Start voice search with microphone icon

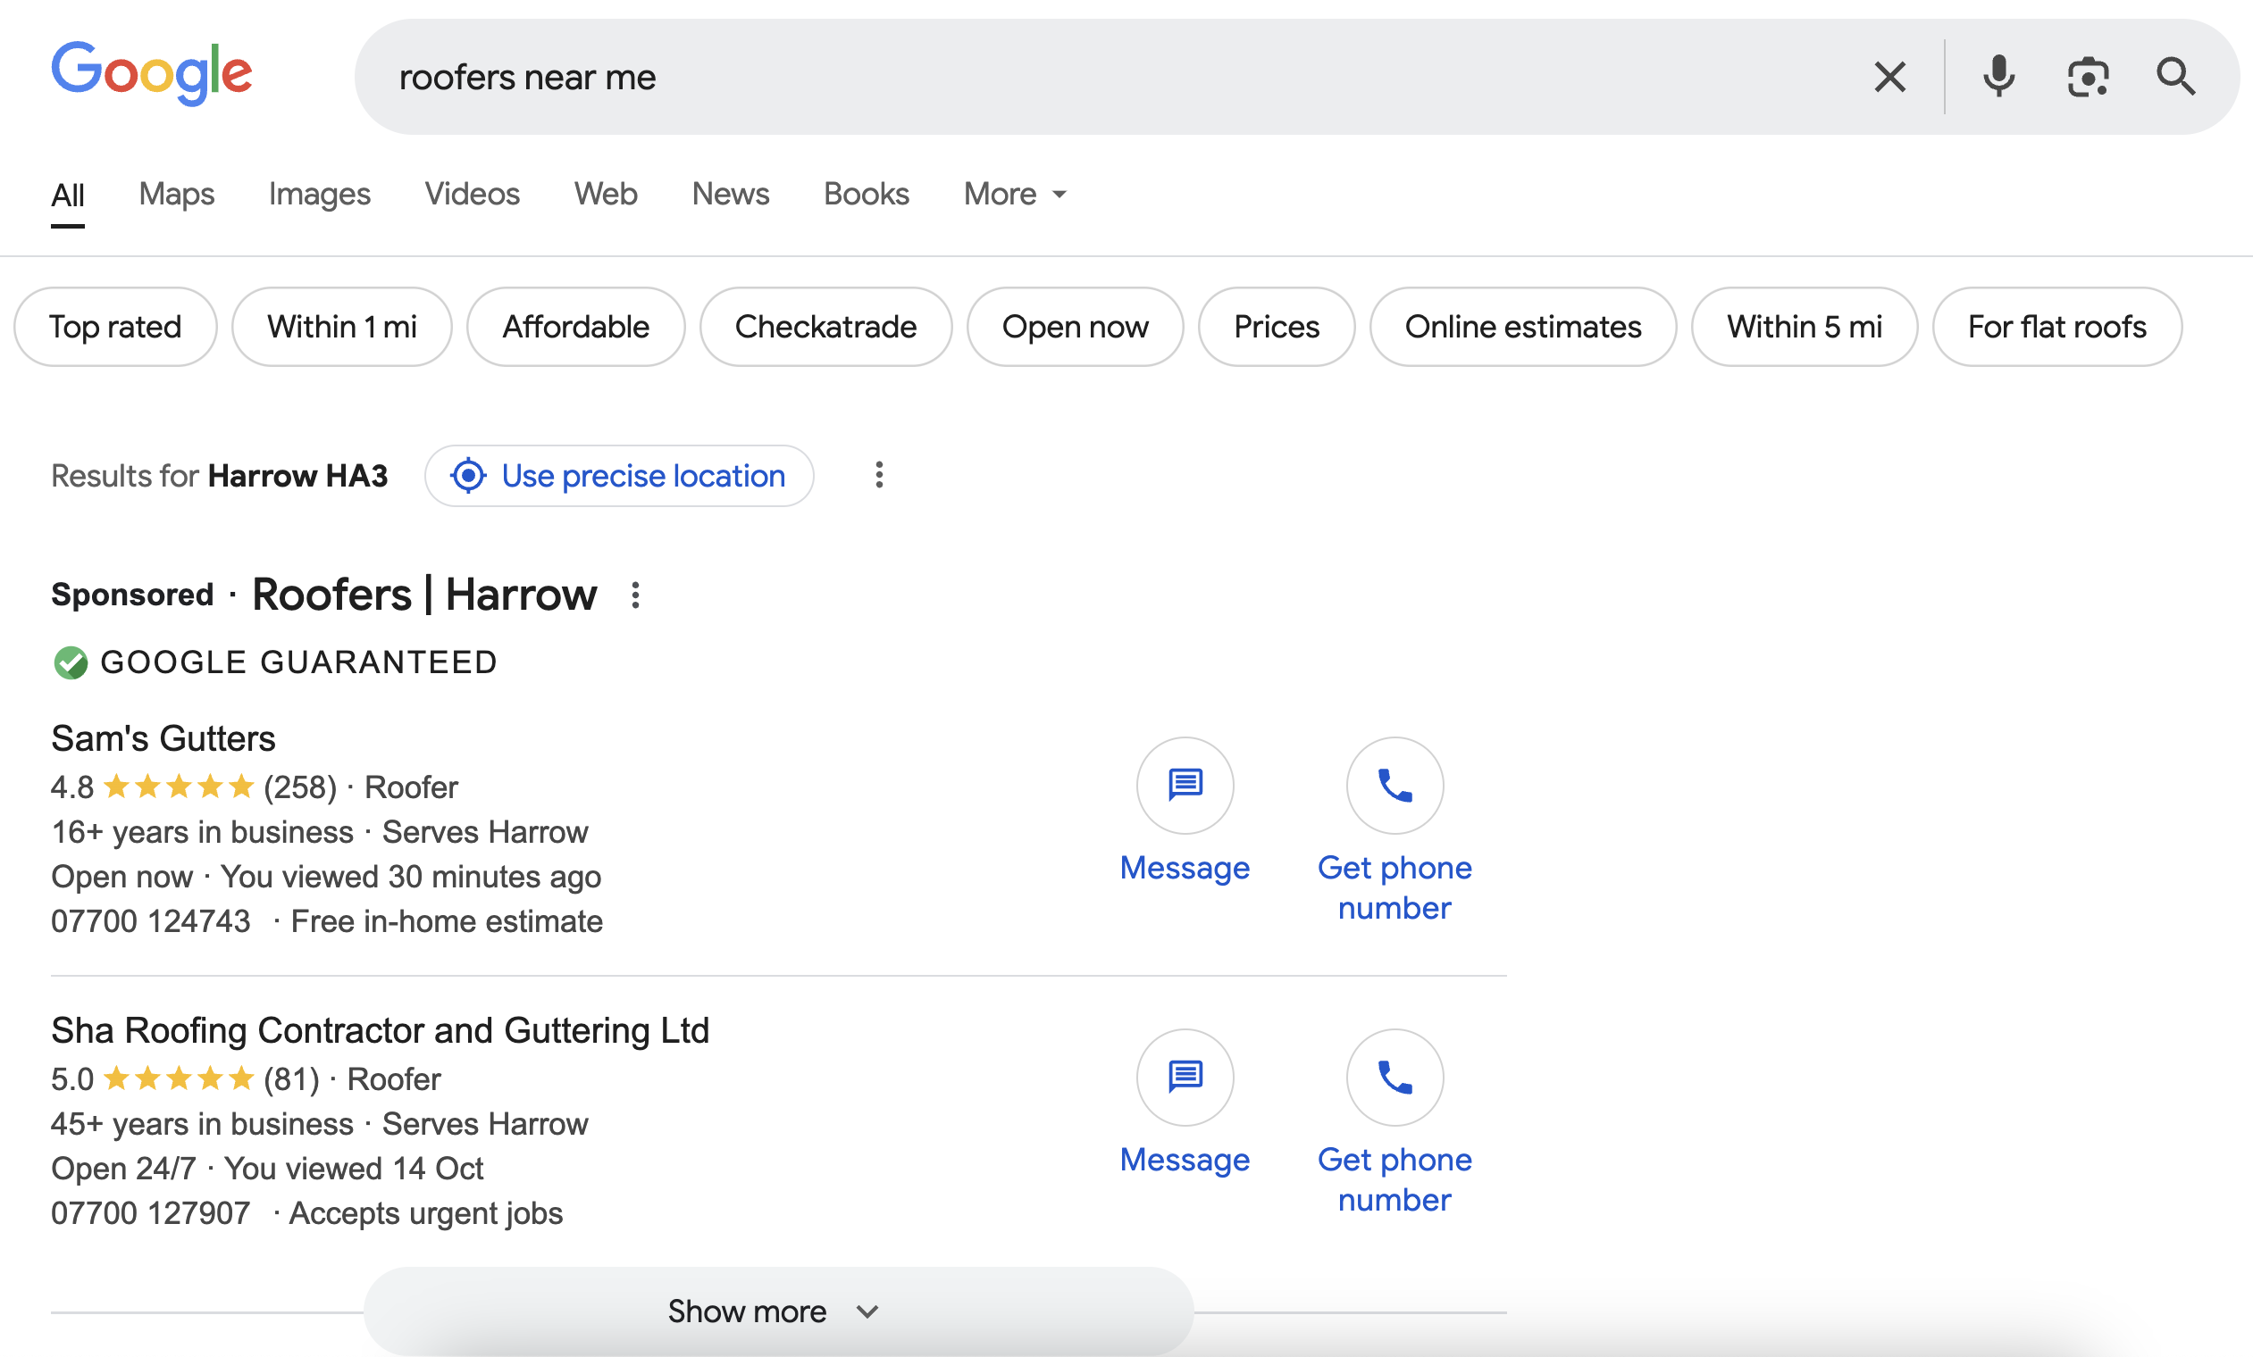click(1998, 77)
